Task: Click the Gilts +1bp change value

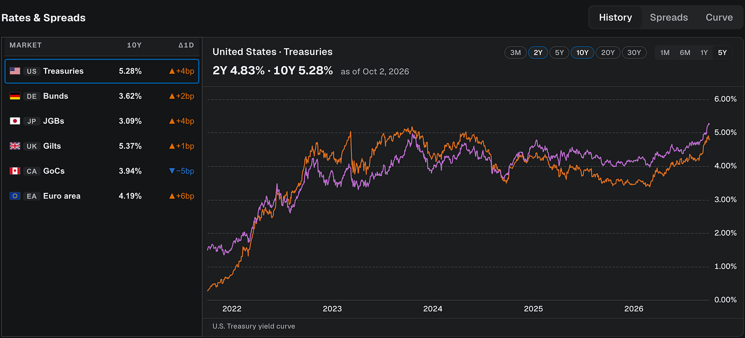Action: click(182, 146)
